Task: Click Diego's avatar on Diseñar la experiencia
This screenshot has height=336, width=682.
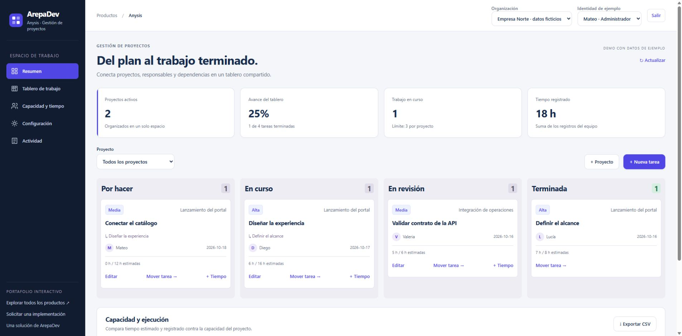Action: 253,248
